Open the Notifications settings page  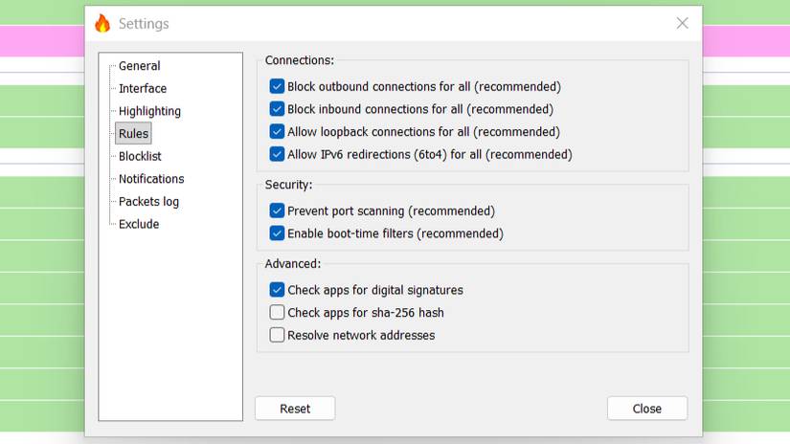pyautogui.click(x=151, y=179)
